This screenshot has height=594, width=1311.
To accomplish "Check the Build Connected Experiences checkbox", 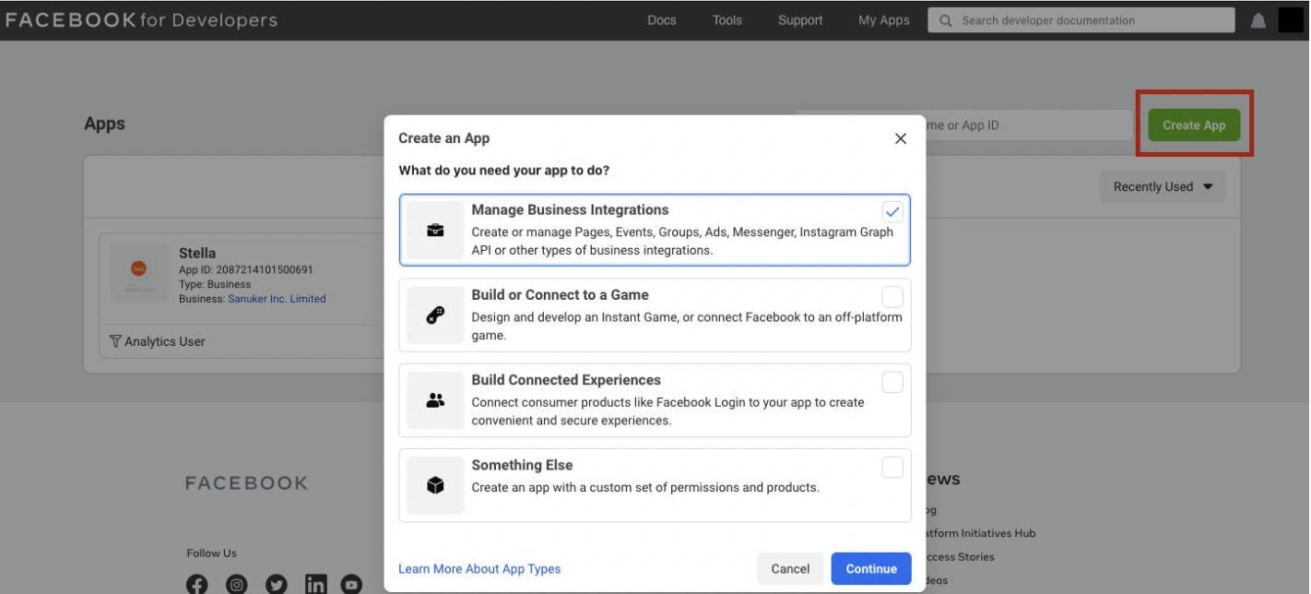I will tap(892, 382).
